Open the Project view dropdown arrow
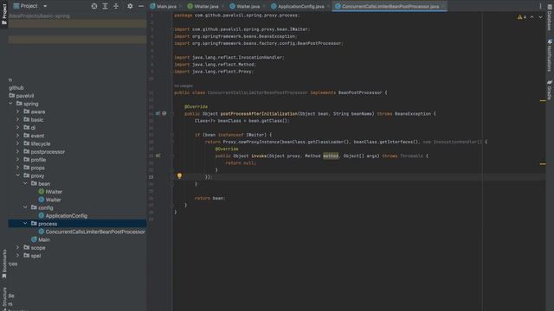Screen dimensions: 554x311 click(x=45, y=6)
